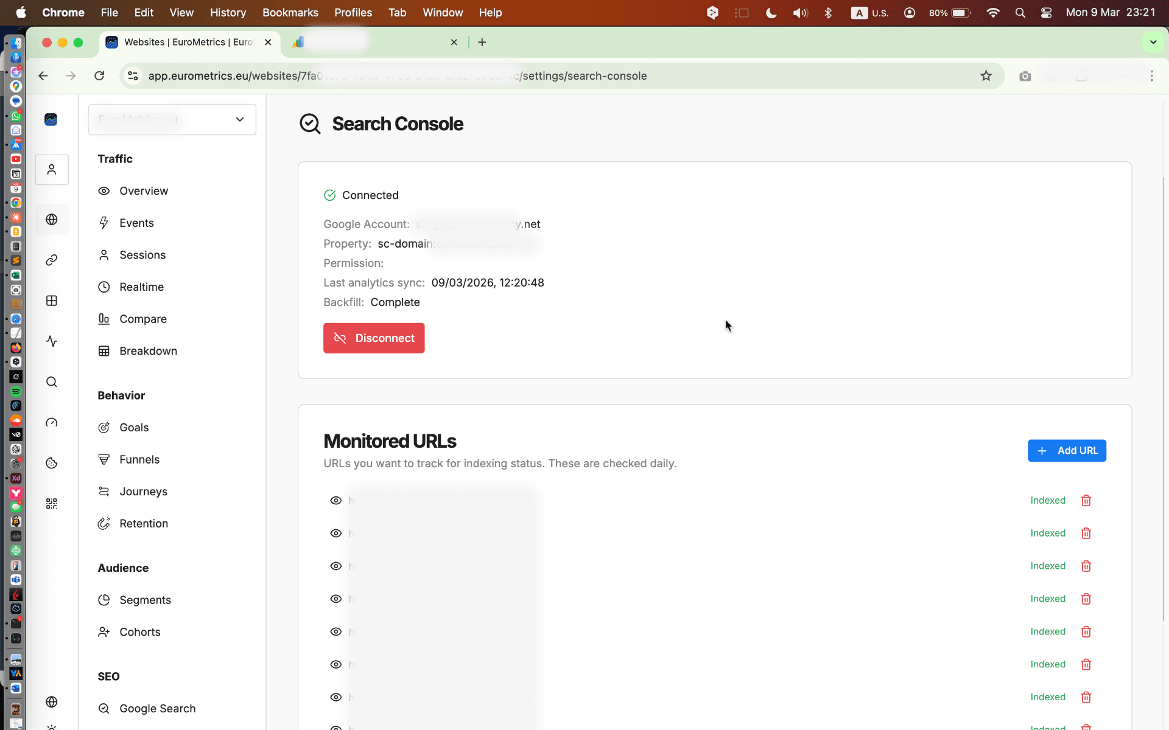
Task: Open a new browser tab
Action: pos(482,42)
